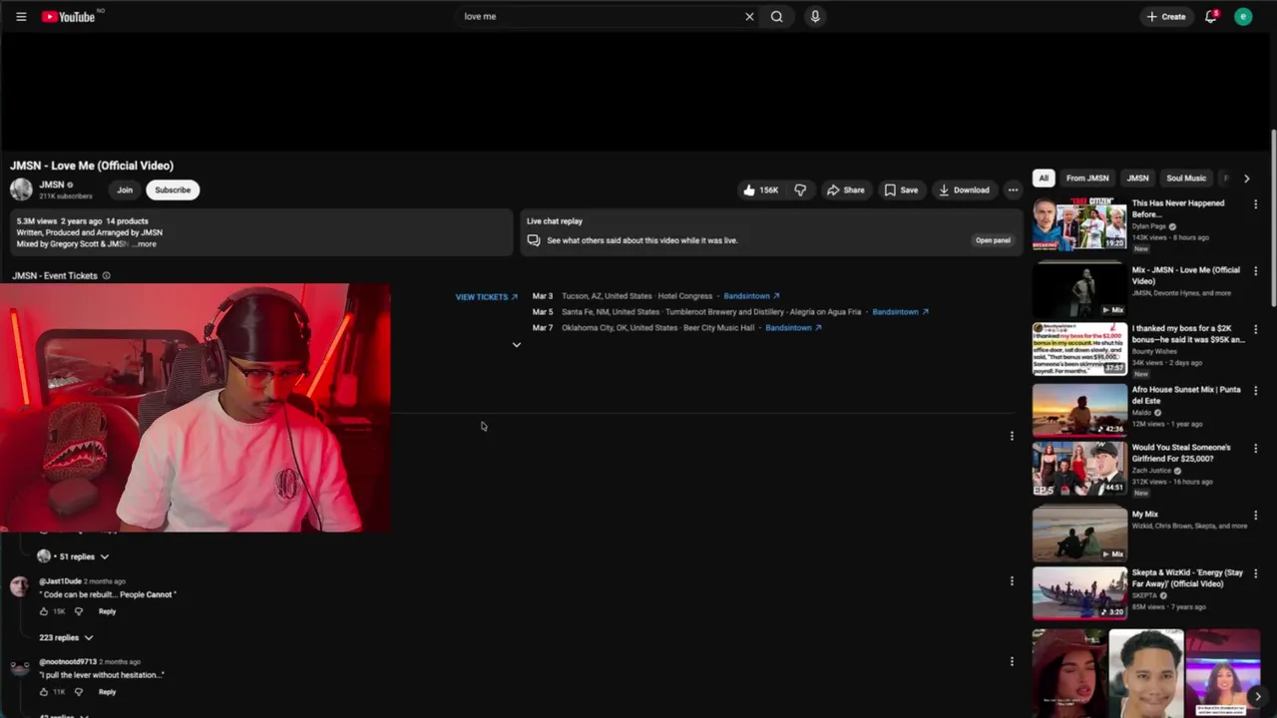Open options for I thanked my boss video
Screen dimensions: 1277x718
(1256, 329)
